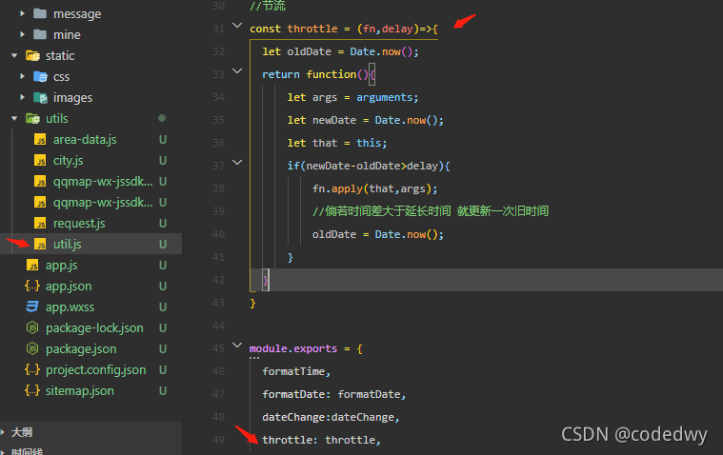Image resolution: width=723 pixels, height=455 pixels.
Task: Fold the if block at line 37
Action: click(x=237, y=162)
